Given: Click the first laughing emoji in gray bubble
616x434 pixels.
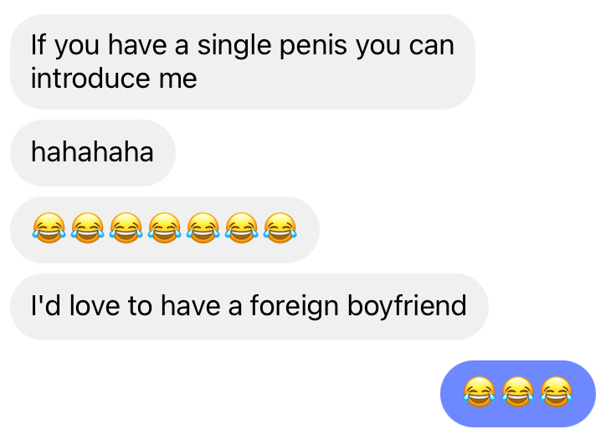Looking at the screenshot, I should pos(49,228).
